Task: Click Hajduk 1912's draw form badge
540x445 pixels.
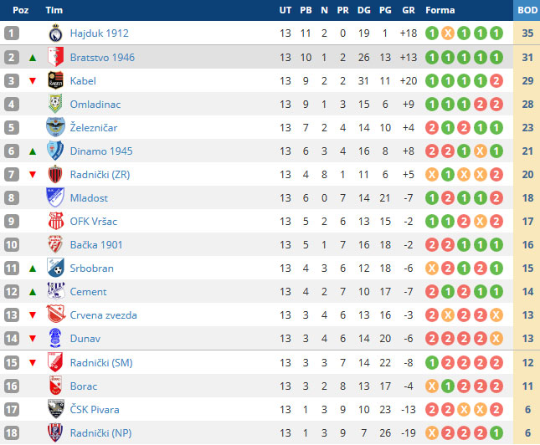Action: 447,33
